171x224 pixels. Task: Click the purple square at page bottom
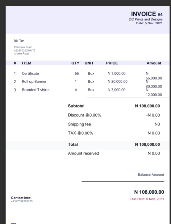click(14, 223)
